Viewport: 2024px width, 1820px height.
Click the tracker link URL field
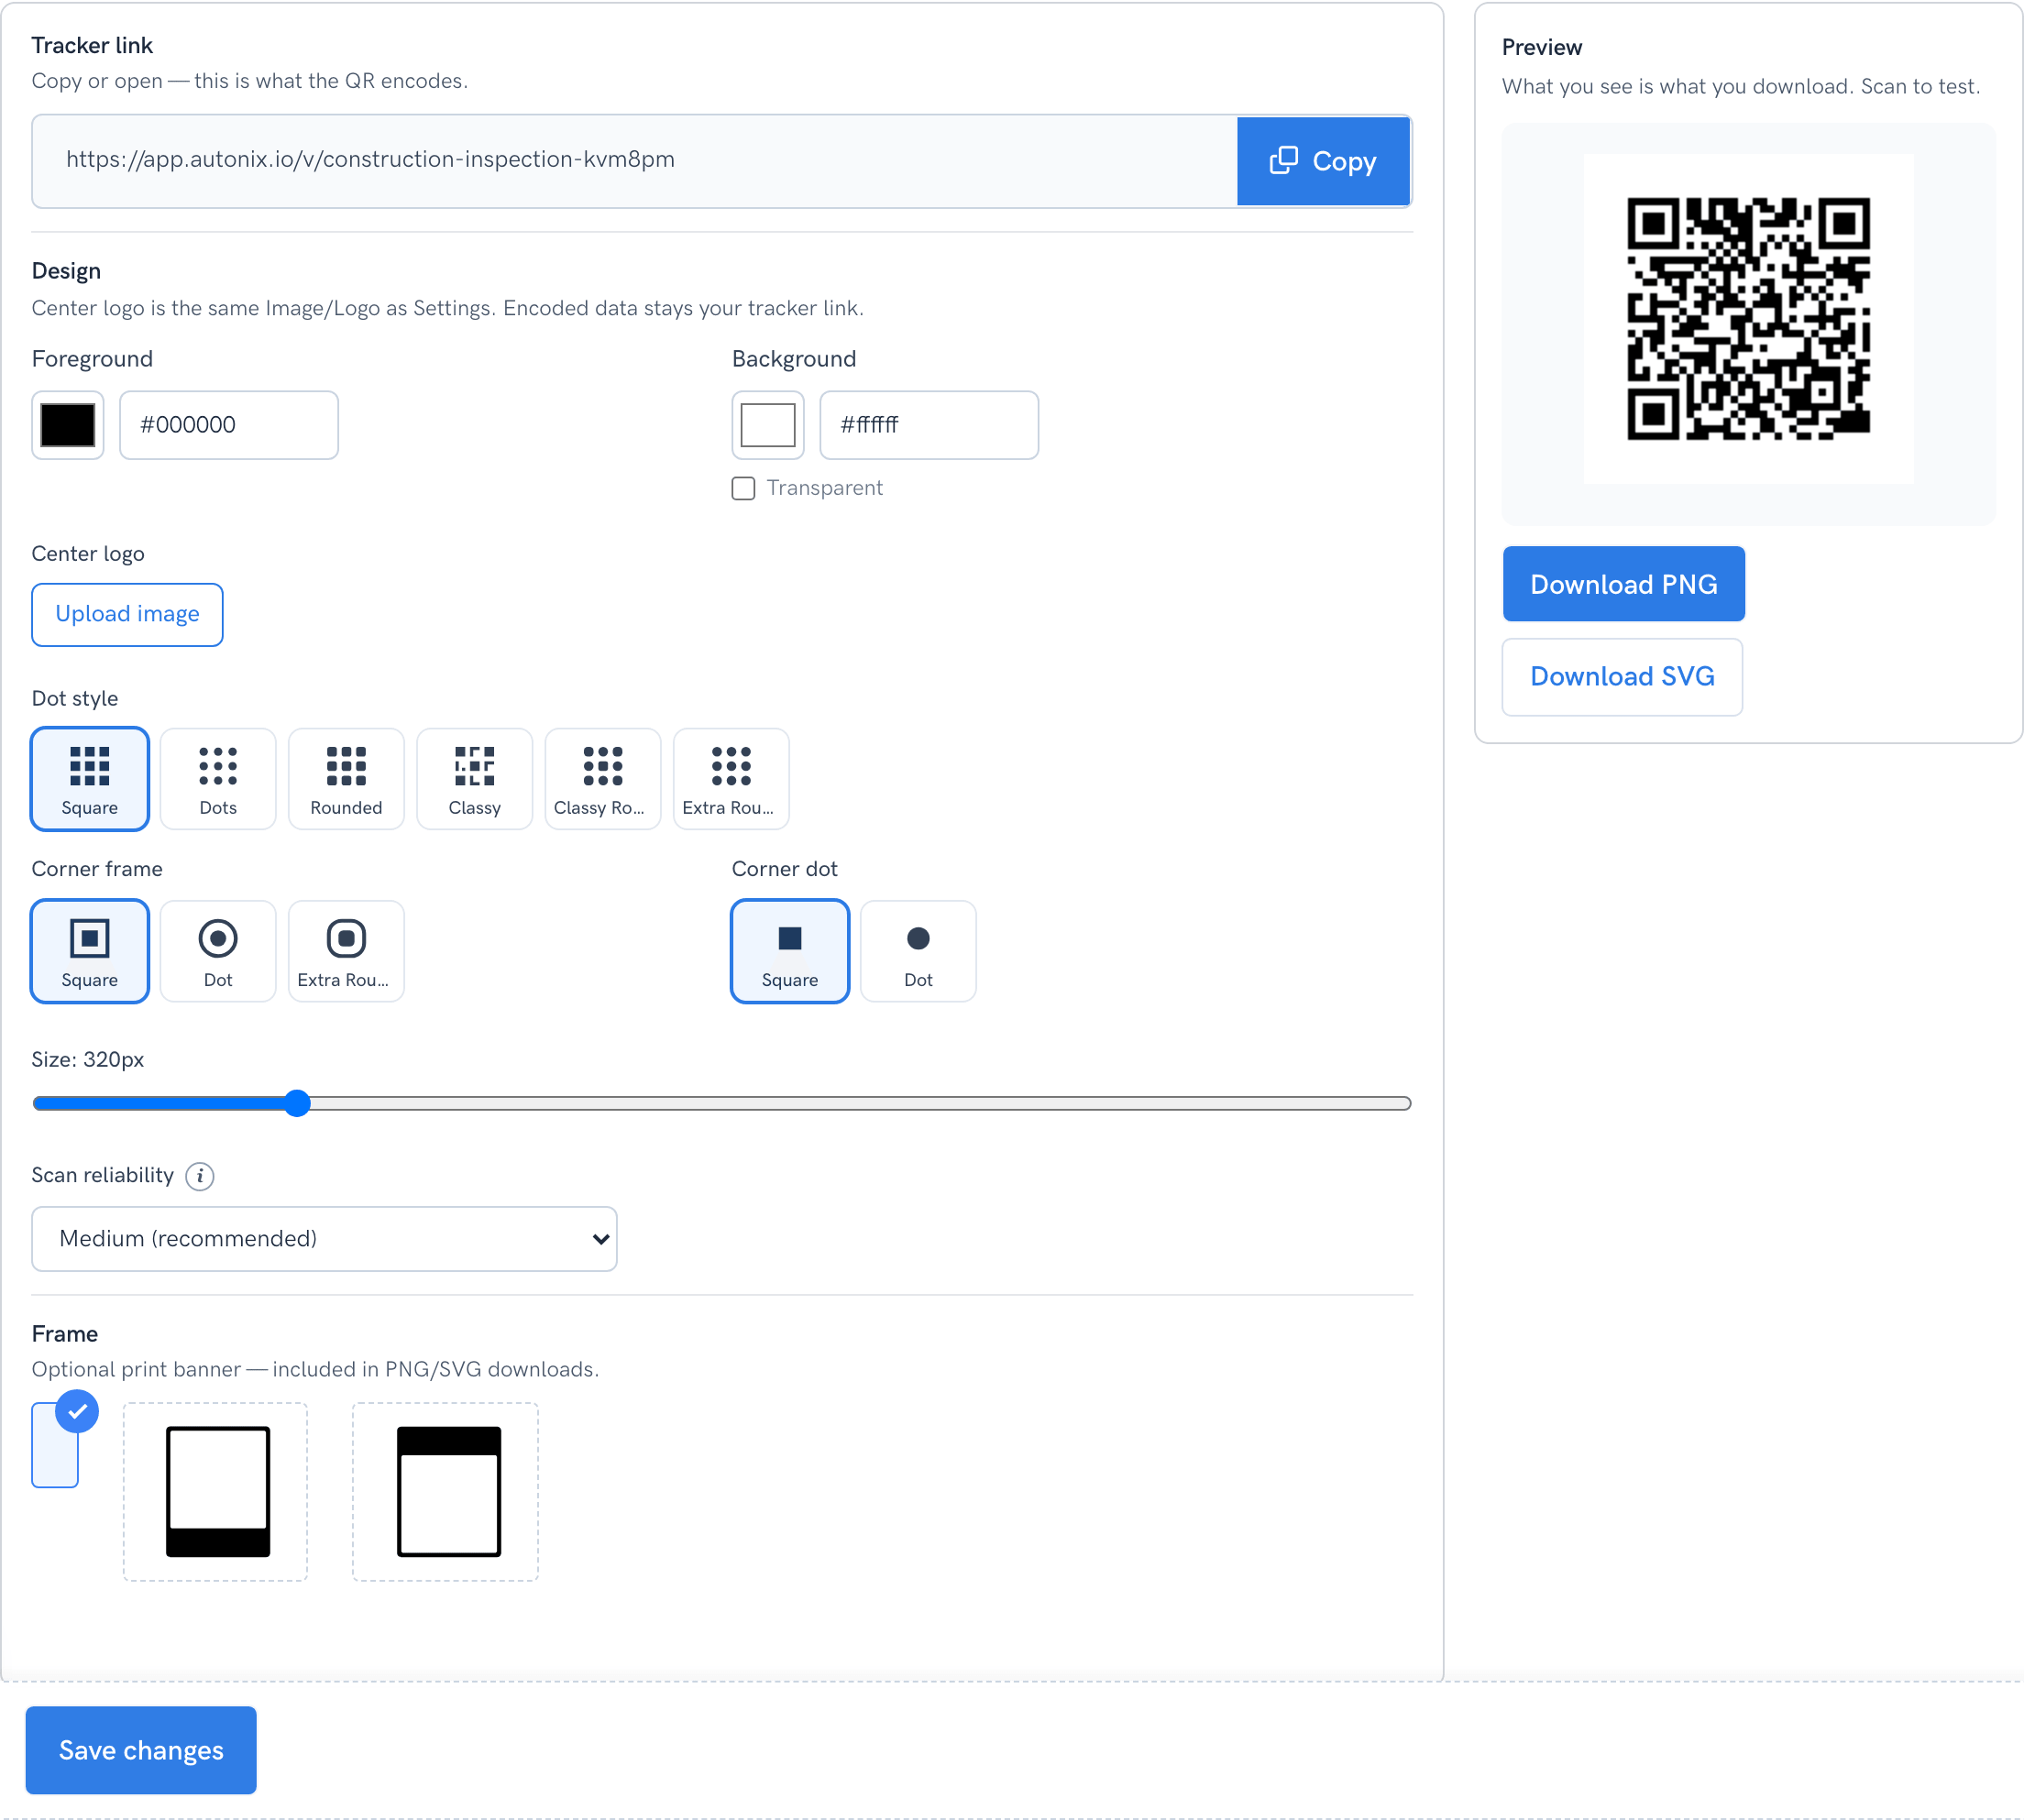(635, 161)
